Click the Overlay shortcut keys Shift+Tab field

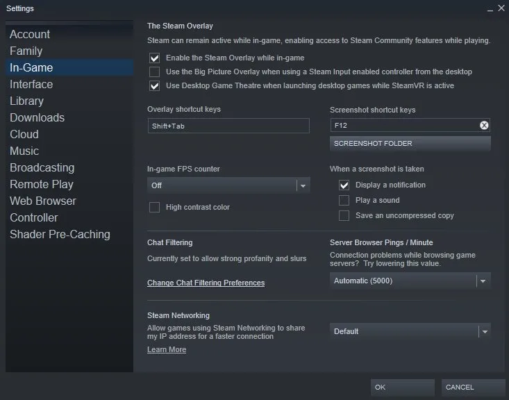coord(228,126)
